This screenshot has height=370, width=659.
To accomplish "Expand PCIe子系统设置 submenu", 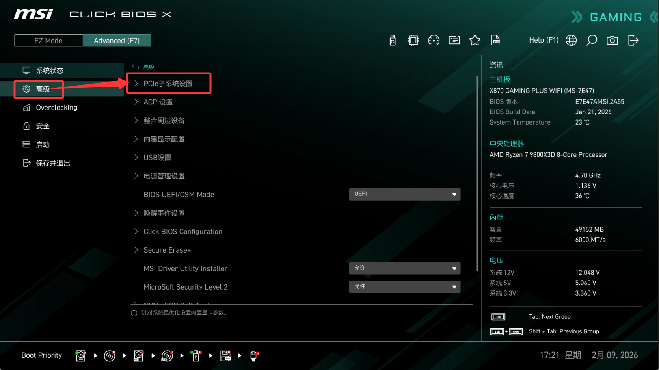I will [x=168, y=84].
